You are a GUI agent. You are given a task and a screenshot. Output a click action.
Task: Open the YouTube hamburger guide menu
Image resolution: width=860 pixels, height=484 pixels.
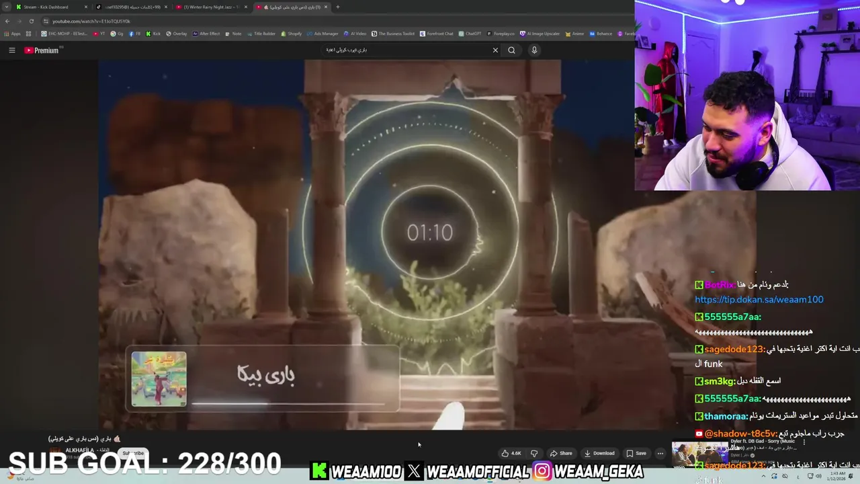pyautogui.click(x=11, y=50)
